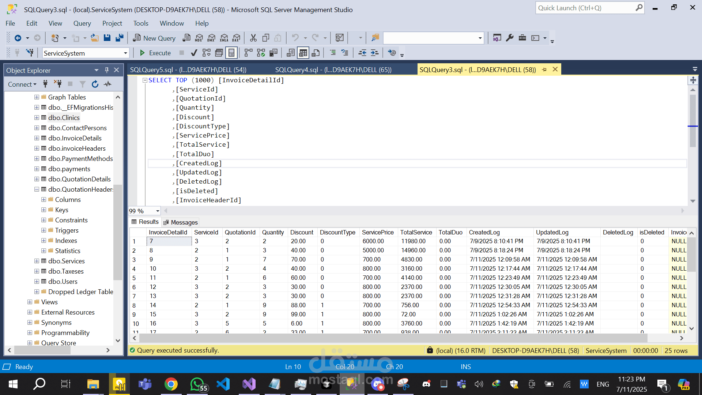The height and width of the screenshot is (395, 702).
Task: Toggle pin on SQLQuery3.sql tab
Action: tap(544, 69)
